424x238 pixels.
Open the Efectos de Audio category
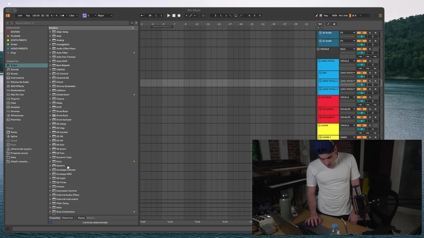[x=20, y=82]
